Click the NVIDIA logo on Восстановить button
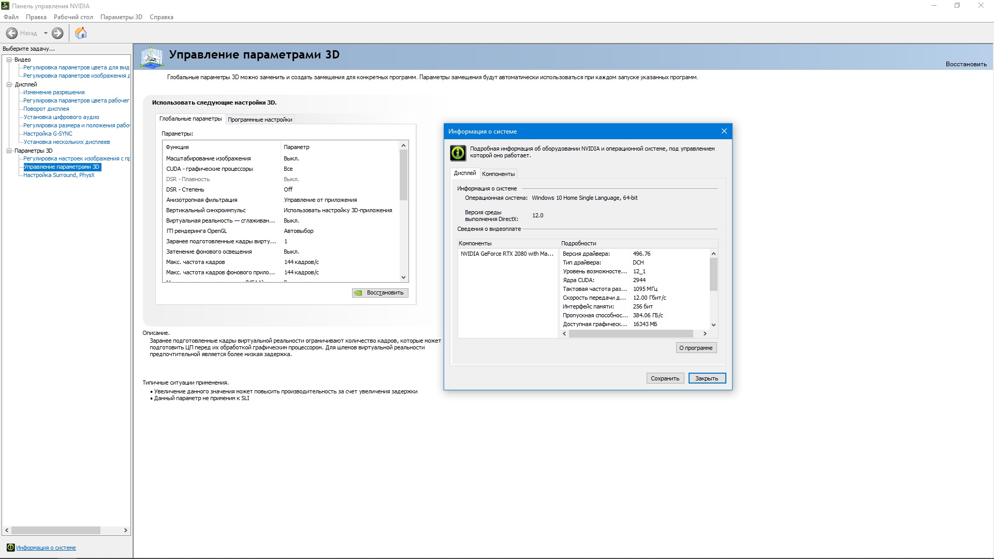Viewport: 994px width, 559px height. (x=358, y=293)
